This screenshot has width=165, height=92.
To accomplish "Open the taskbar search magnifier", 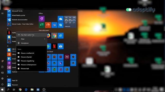I will [x=8, y=89].
